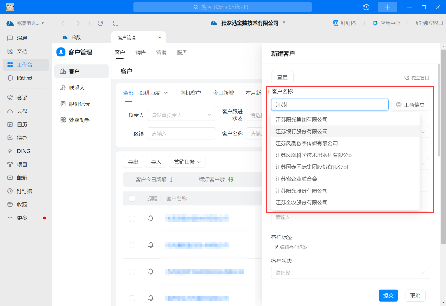Open 钉钉搭 in the top right toolbar
446x306 pixels.
tap(344, 23)
